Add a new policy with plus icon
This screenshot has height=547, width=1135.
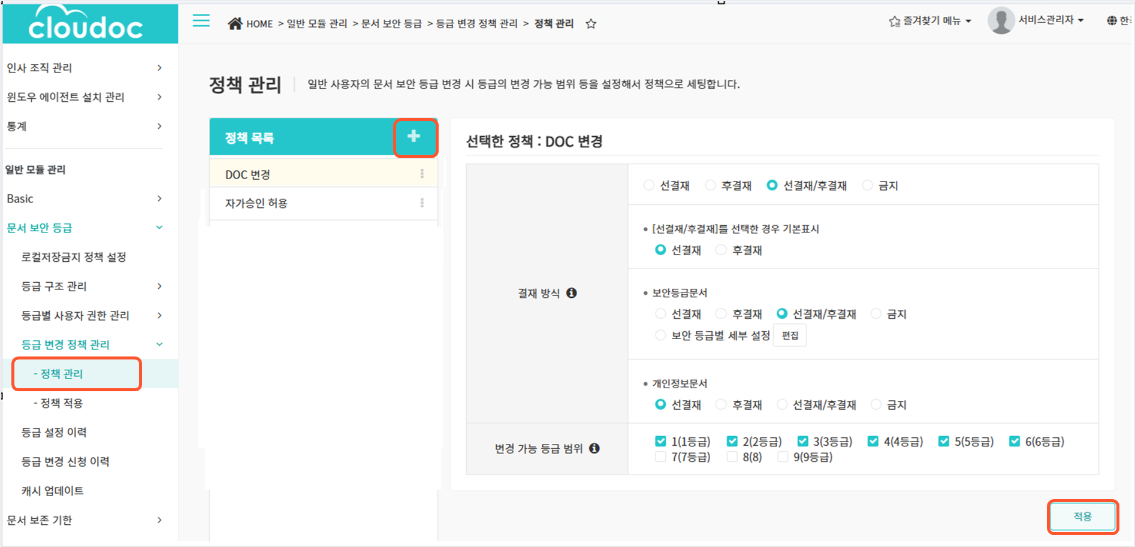[413, 137]
